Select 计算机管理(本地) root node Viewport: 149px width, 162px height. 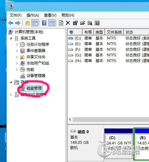click(29, 32)
